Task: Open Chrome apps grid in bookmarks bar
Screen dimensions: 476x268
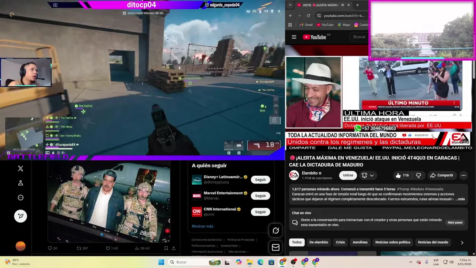Action: (x=290, y=25)
